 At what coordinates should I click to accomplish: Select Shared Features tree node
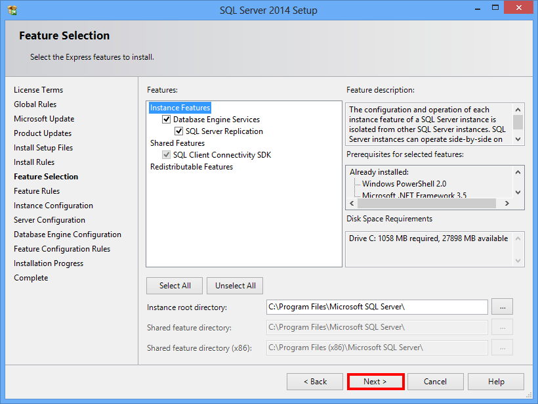click(177, 143)
